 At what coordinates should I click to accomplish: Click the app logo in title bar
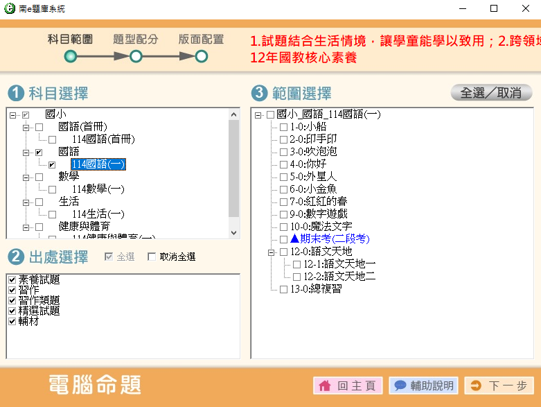coord(9,9)
